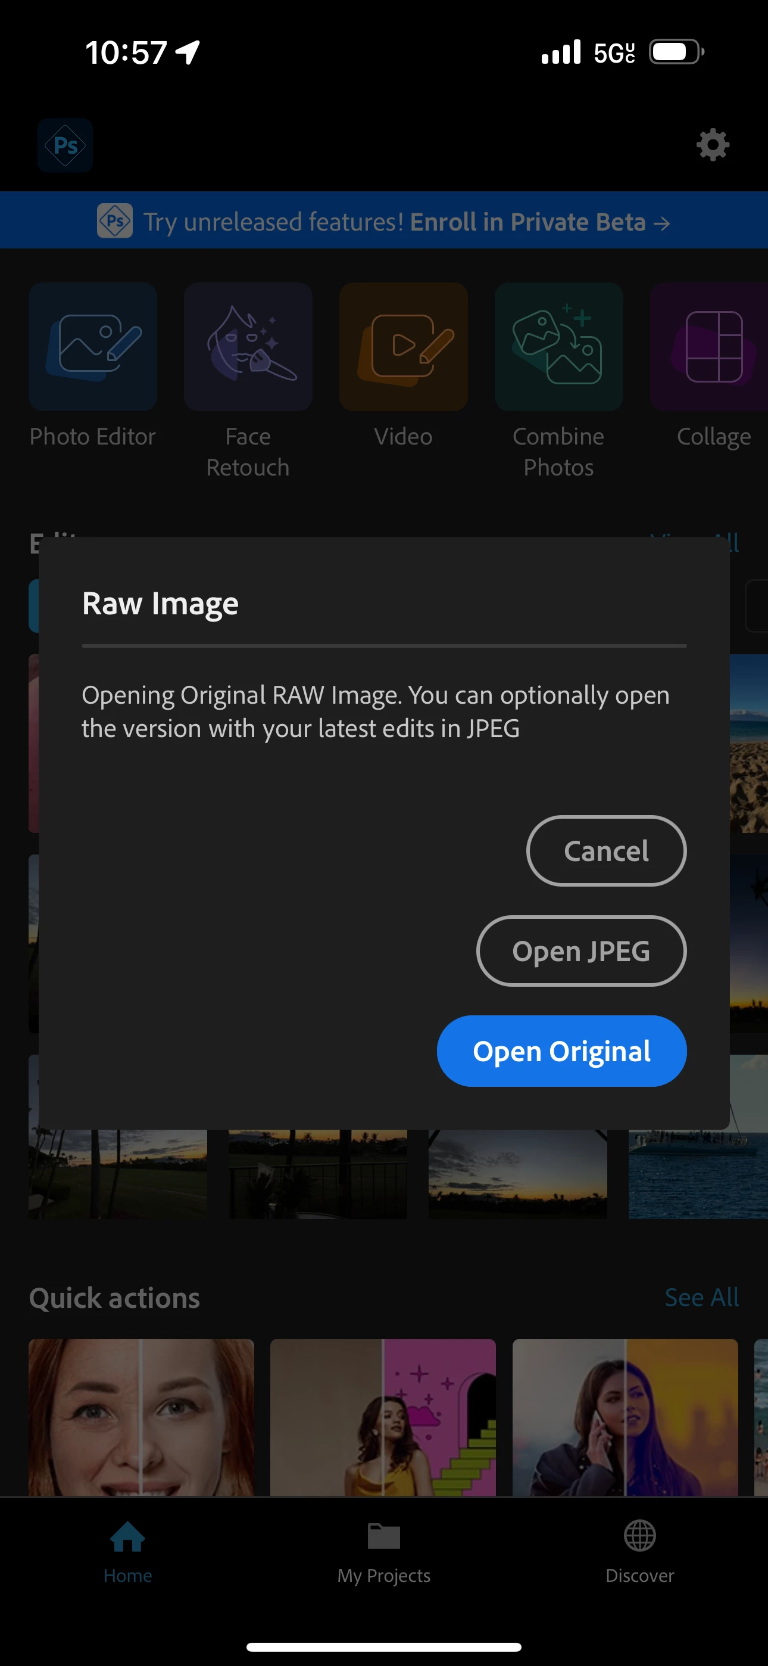The image size is (768, 1666).
Task: Choose Open JPEG in the dialog
Action: click(581, 952)
